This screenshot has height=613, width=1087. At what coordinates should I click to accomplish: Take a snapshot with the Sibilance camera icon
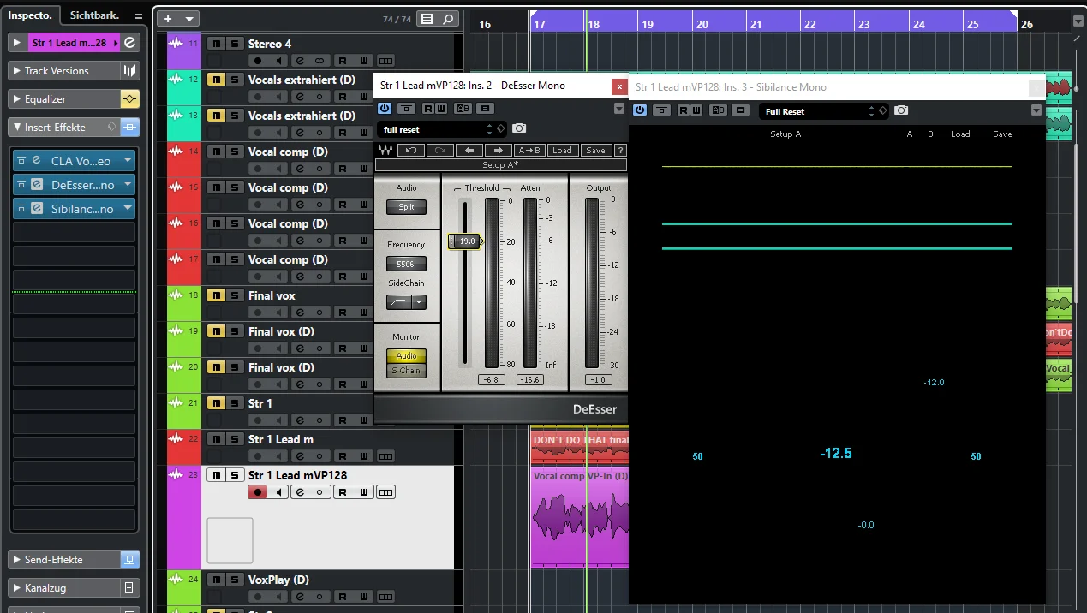click(x=900, y=110)
